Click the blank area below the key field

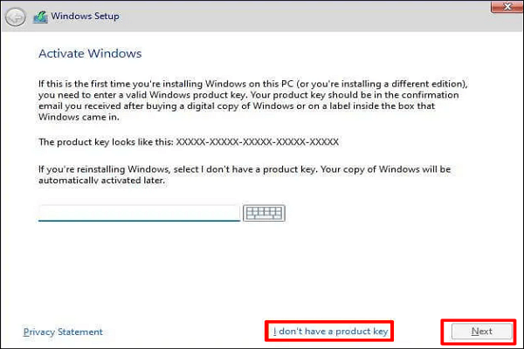(262, 270)
